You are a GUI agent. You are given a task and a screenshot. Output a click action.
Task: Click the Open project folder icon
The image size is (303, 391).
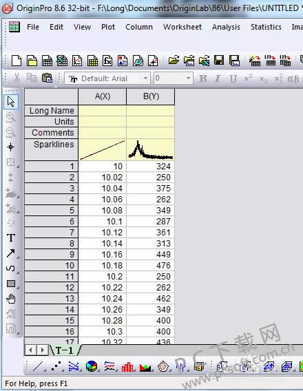[x=174, y=61]
